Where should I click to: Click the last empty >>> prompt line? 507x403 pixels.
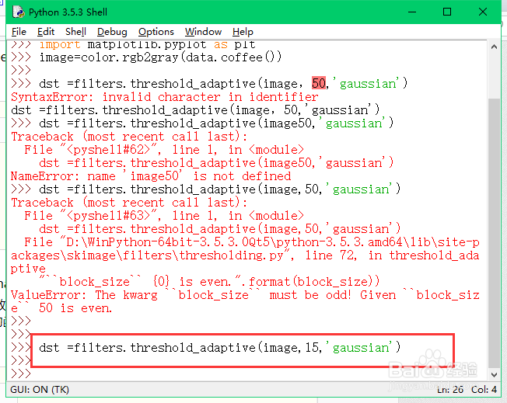pyautogui.click(x=21, y=374)
